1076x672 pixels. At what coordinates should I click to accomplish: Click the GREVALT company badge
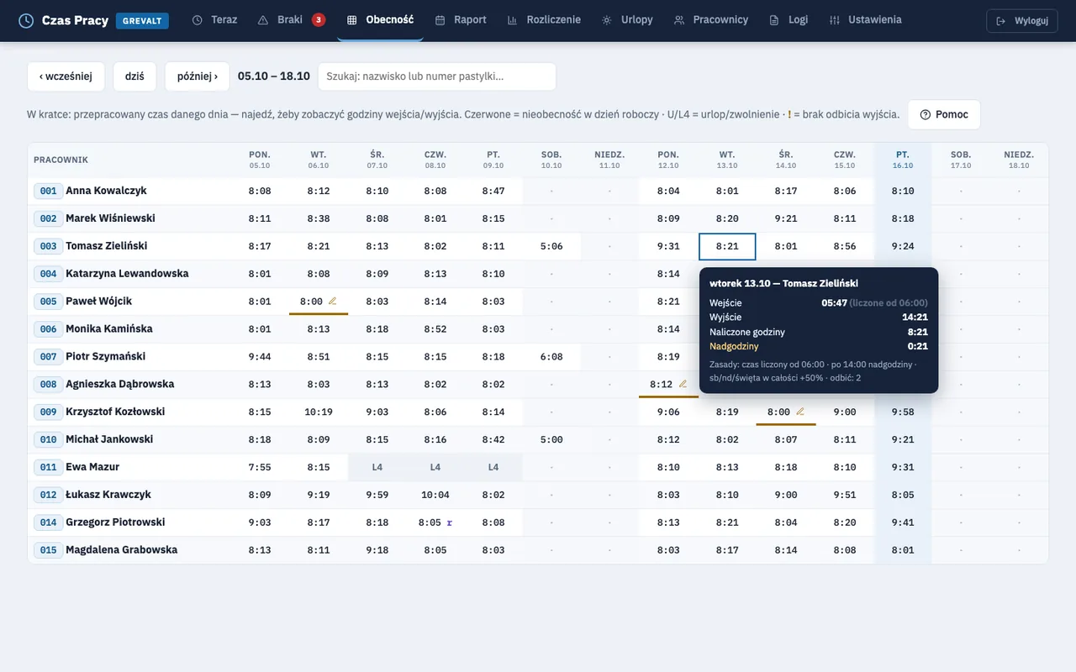[x=141, y=20]
